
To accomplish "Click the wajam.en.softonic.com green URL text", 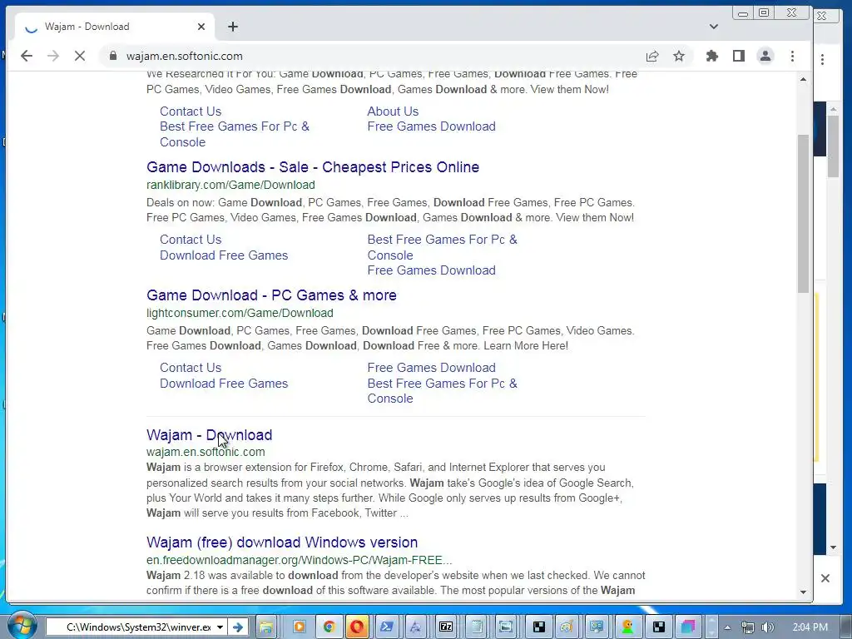I will coord(206,452).
